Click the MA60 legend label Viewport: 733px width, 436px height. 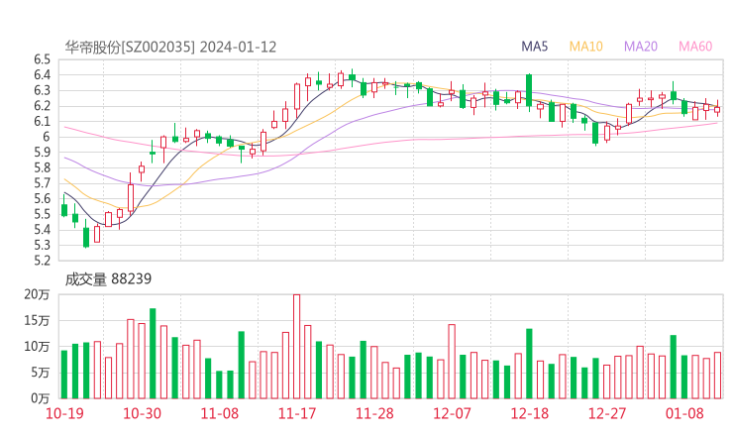695,47
